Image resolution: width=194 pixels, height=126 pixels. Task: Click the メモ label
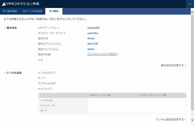click(x=40, y=60)
